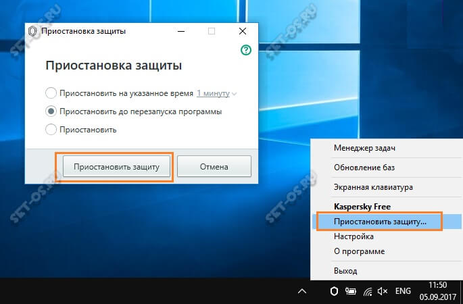Image resolution: width=463 pixels, height=304 pixels.
Task: Open the Wi-Fi network icon in tray
Action: pos(368,291)
